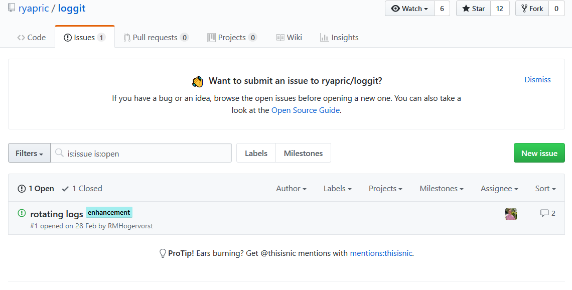Switch to the Pull requests tab
Viewport: 572px width, 290px height.
156,38
